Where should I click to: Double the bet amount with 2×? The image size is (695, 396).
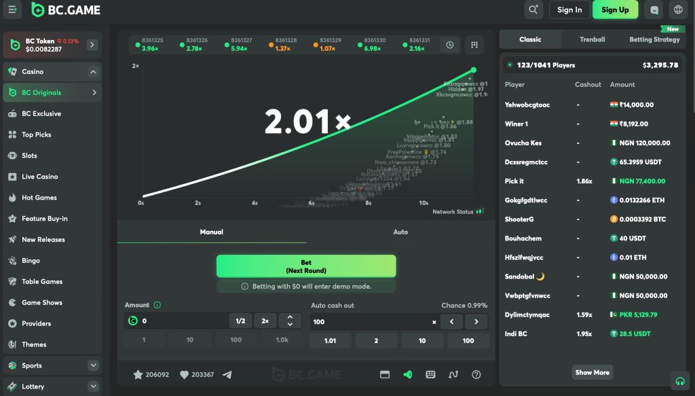tap(265, 321)
